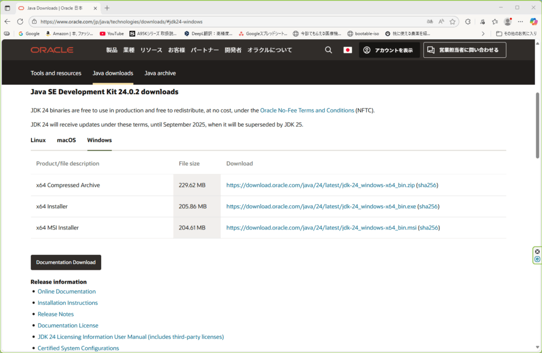The width and height of the screenshot is (542, 353).
Task: Expand the overflowing bookmarks chevron
Action: (x=482, y=33)
